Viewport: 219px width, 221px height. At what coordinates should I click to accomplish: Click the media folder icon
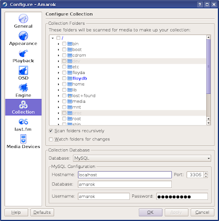click(x=70, y=101)
